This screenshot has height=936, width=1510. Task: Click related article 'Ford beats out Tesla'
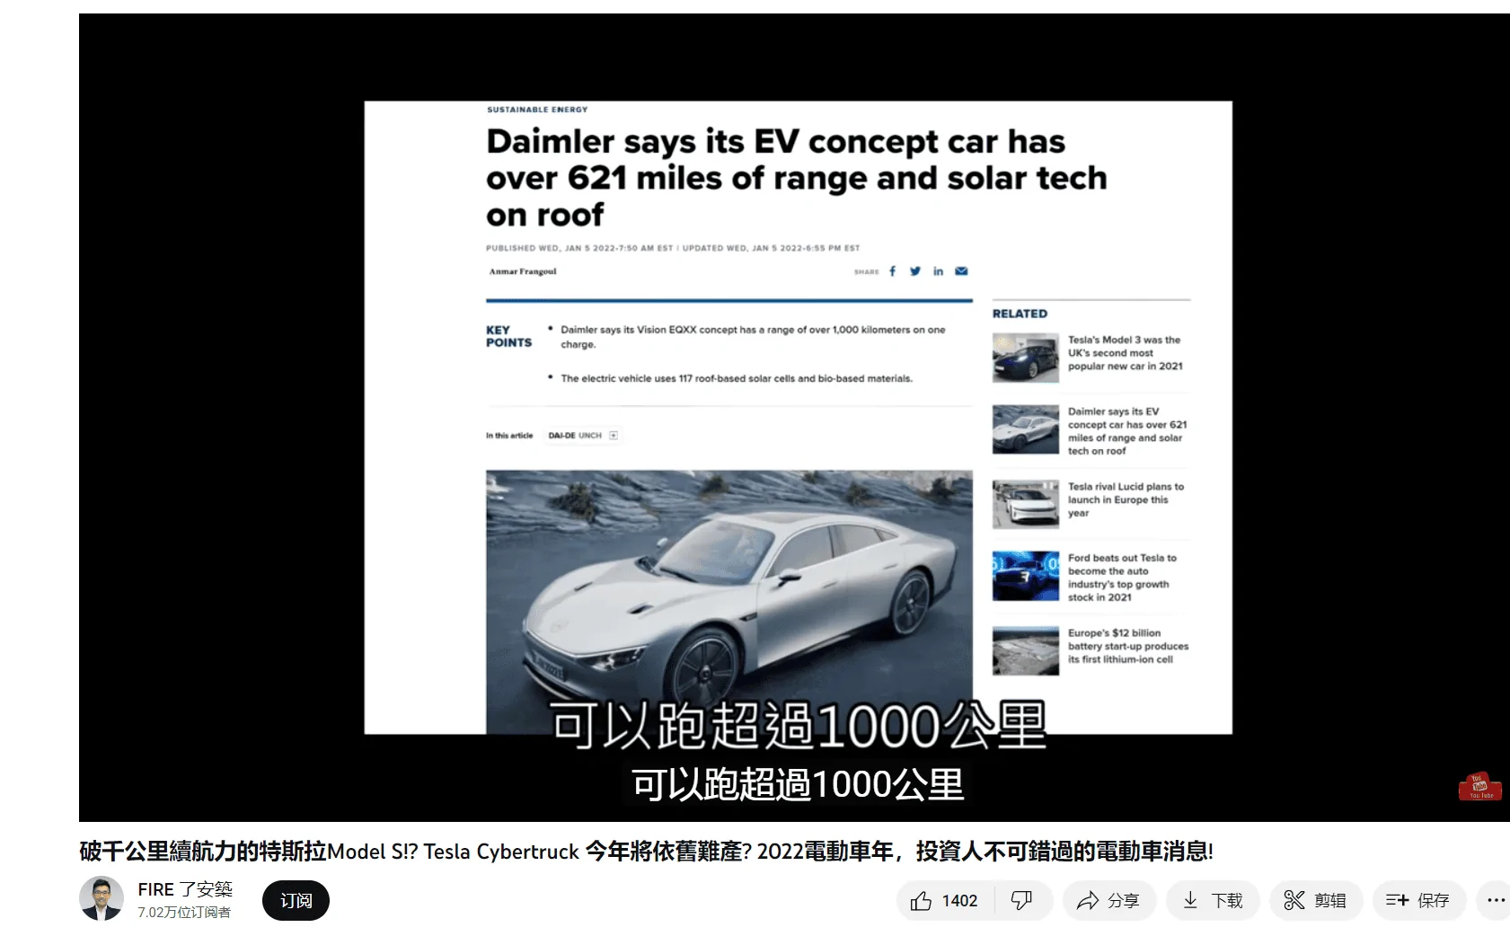click(1122, 578)
